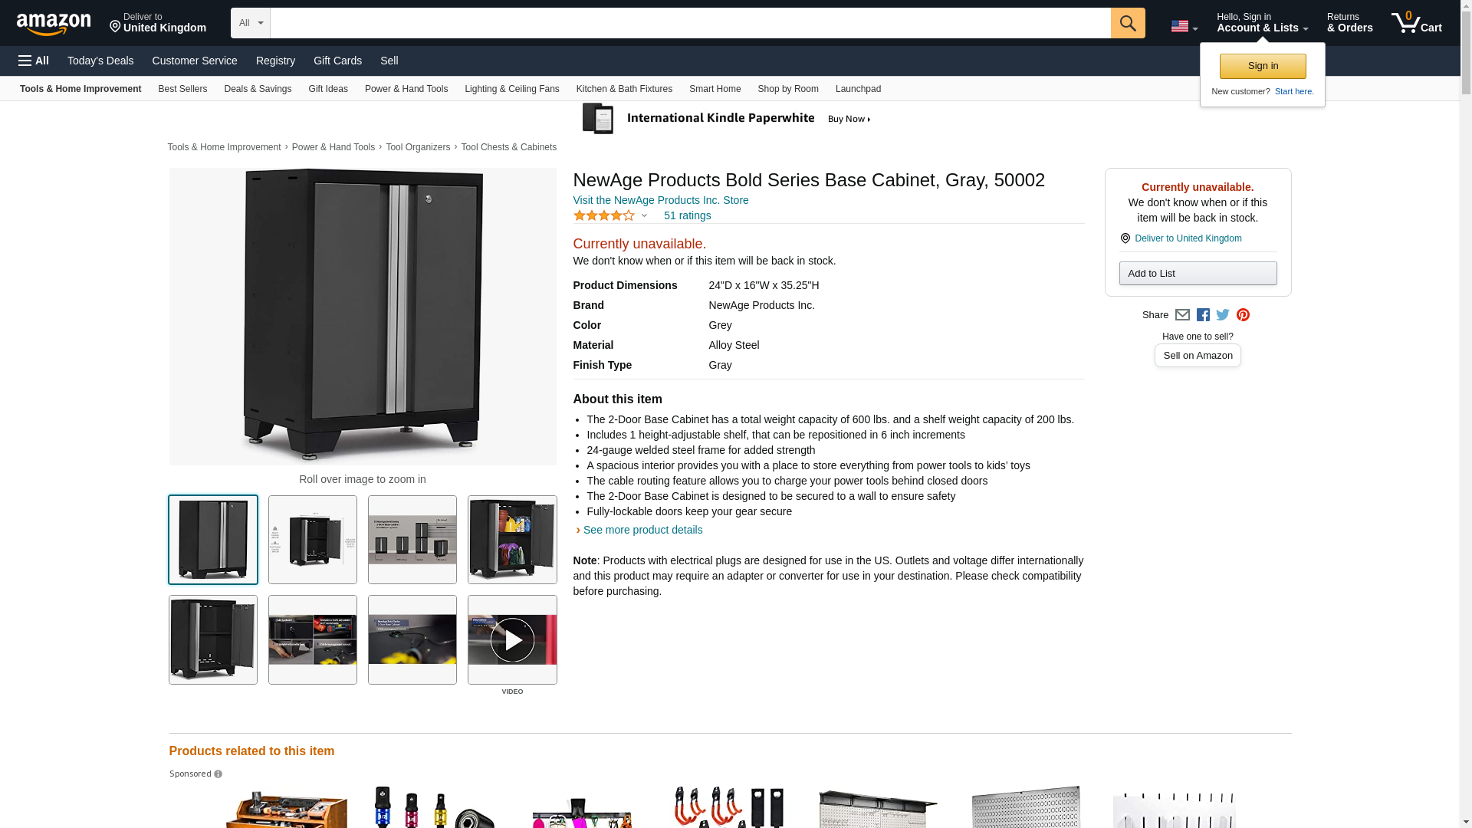This screenshot has width=1472, height=828.
Task: Open the country flag language selector
Action: pos(1184,26)
